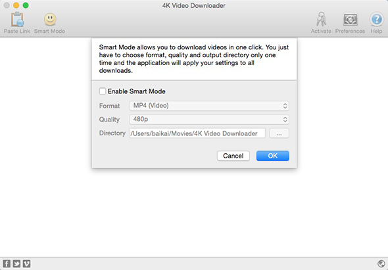Open the Quality dropdown showing 480p
Viewport: 388px width, 270px height.
click(x=209, y=120)
